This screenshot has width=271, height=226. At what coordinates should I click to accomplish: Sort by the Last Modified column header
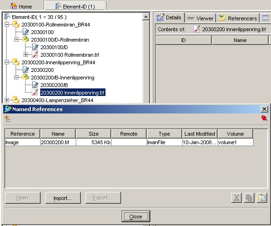tap(200, 134)
